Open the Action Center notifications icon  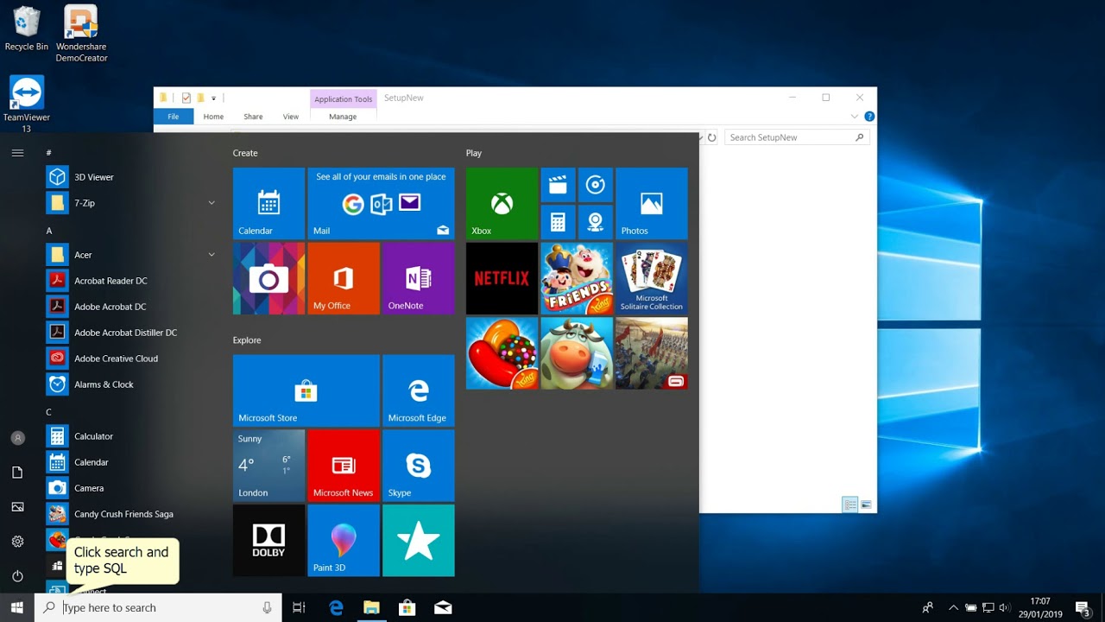pos(1083,608)
